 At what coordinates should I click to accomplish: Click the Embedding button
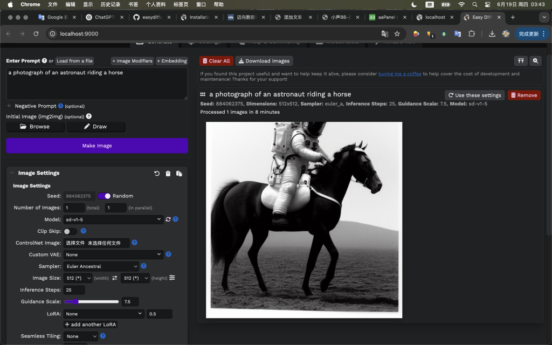click(x=172, y=61)
